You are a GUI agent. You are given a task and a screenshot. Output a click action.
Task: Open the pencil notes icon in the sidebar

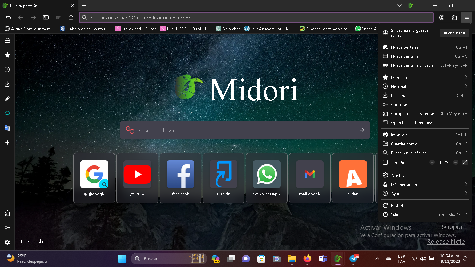[7, 99]
